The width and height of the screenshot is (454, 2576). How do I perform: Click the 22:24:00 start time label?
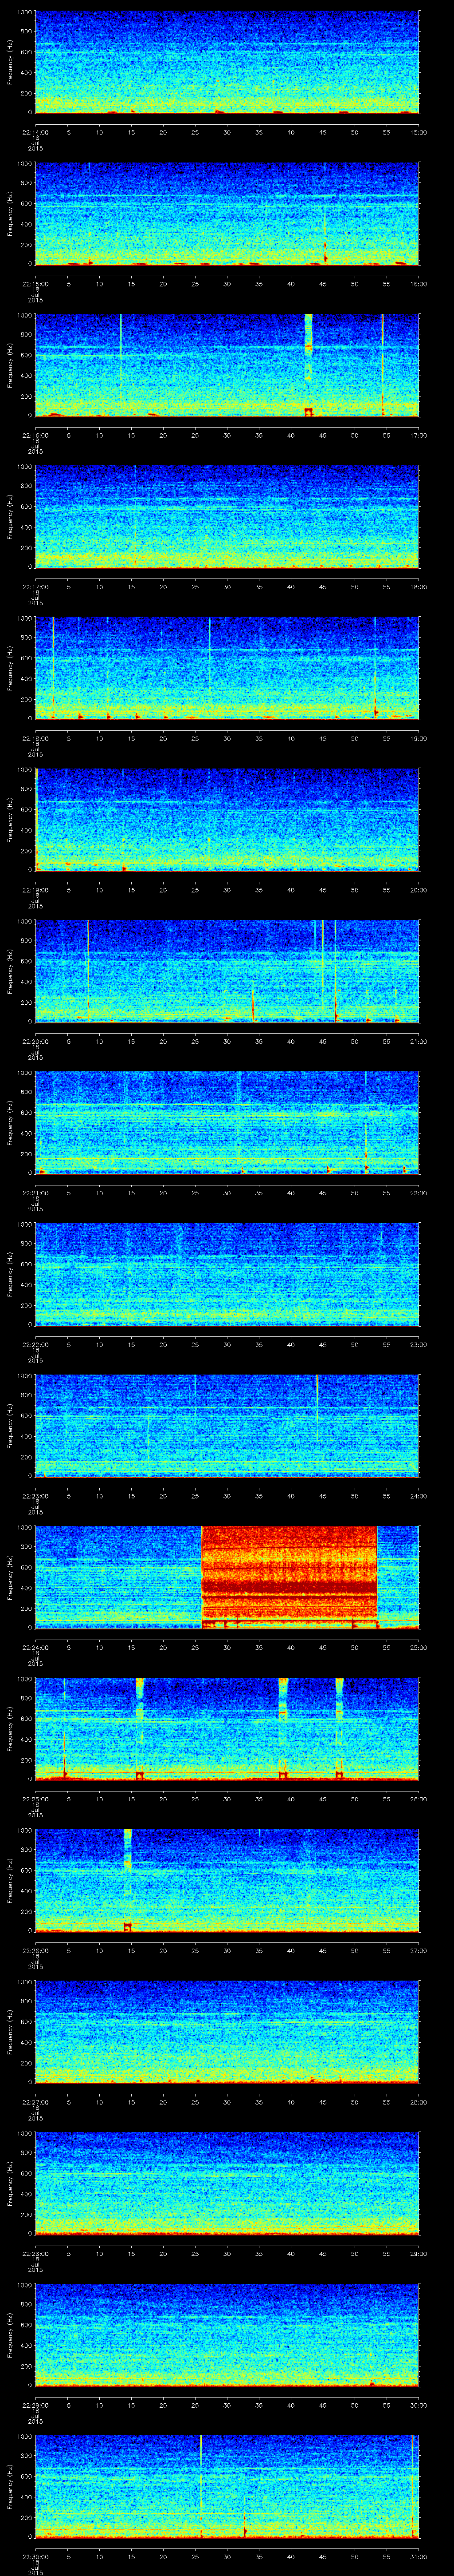click(35, 1647)
